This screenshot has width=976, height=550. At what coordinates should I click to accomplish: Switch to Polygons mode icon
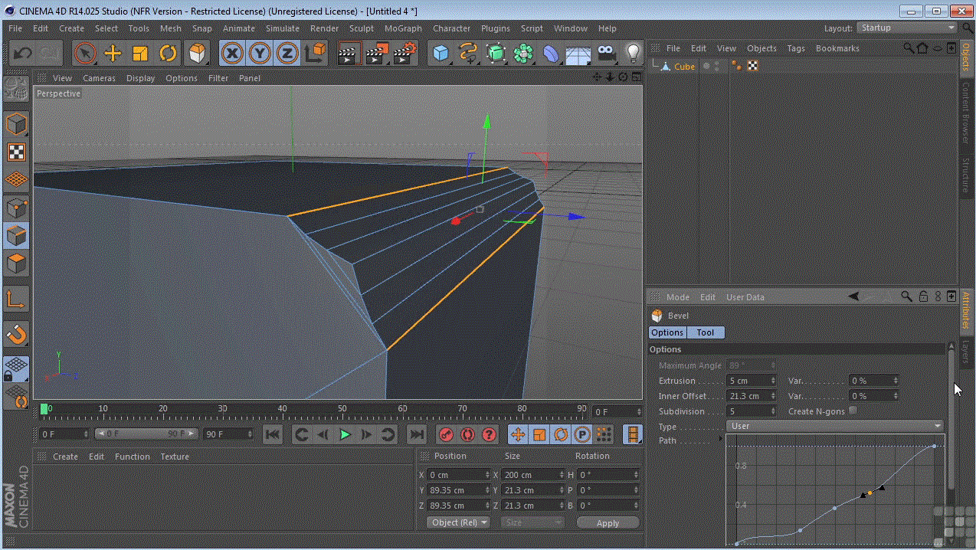16,263
